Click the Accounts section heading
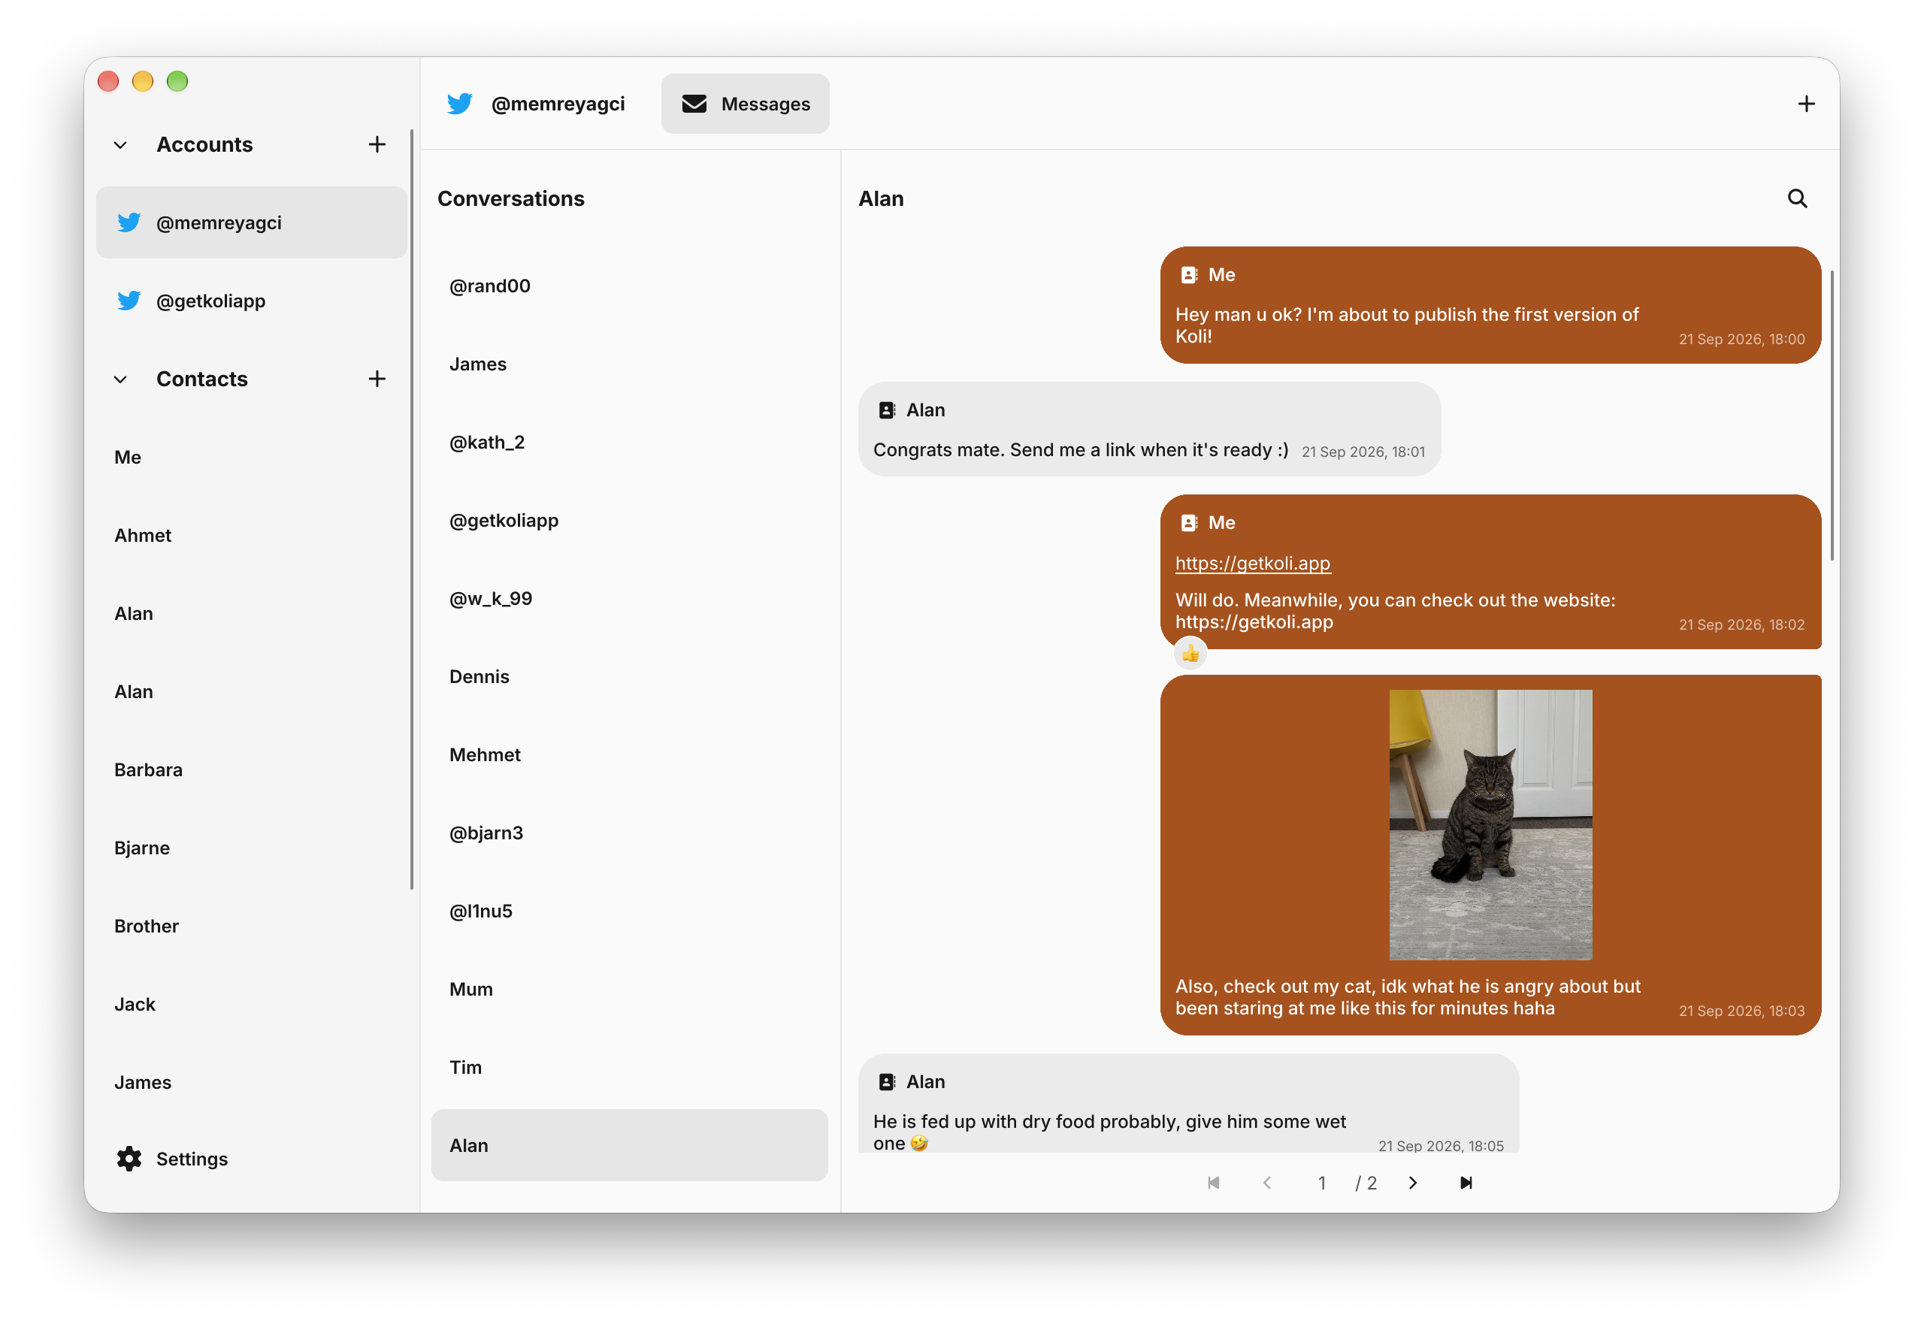This screenshot has width=1924, height=1324. coord(204,144)
